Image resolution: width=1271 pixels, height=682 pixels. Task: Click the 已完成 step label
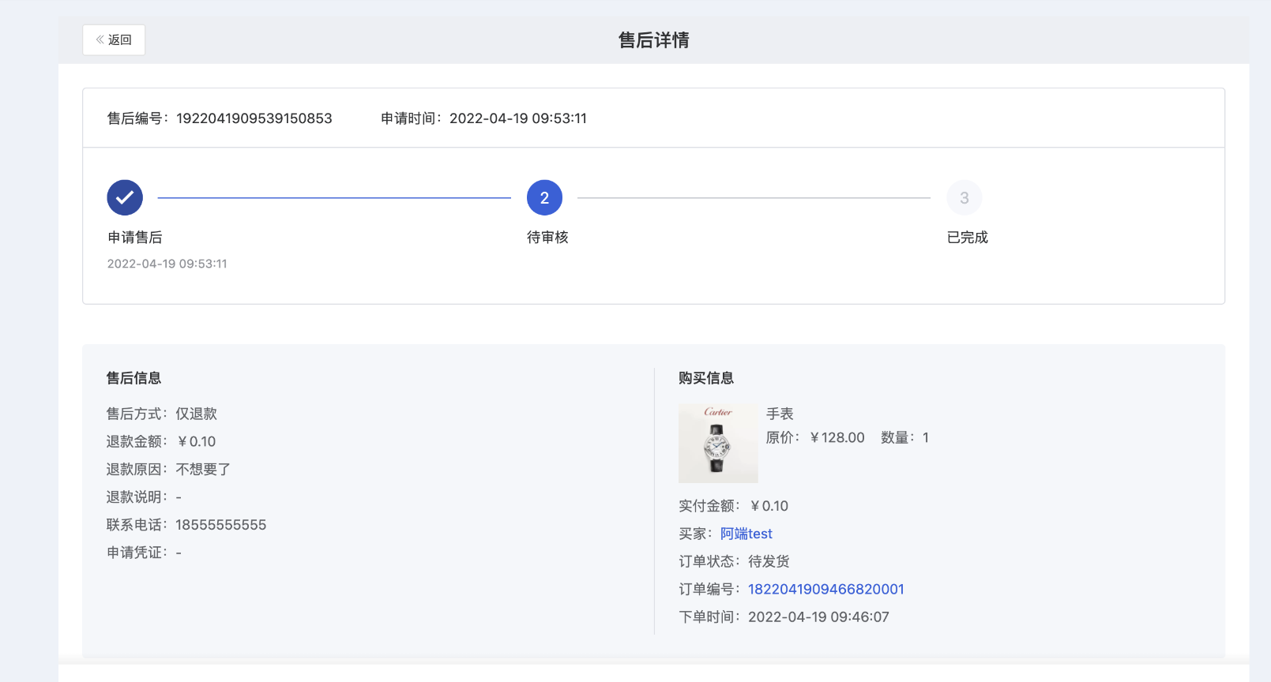click(967, 238)
